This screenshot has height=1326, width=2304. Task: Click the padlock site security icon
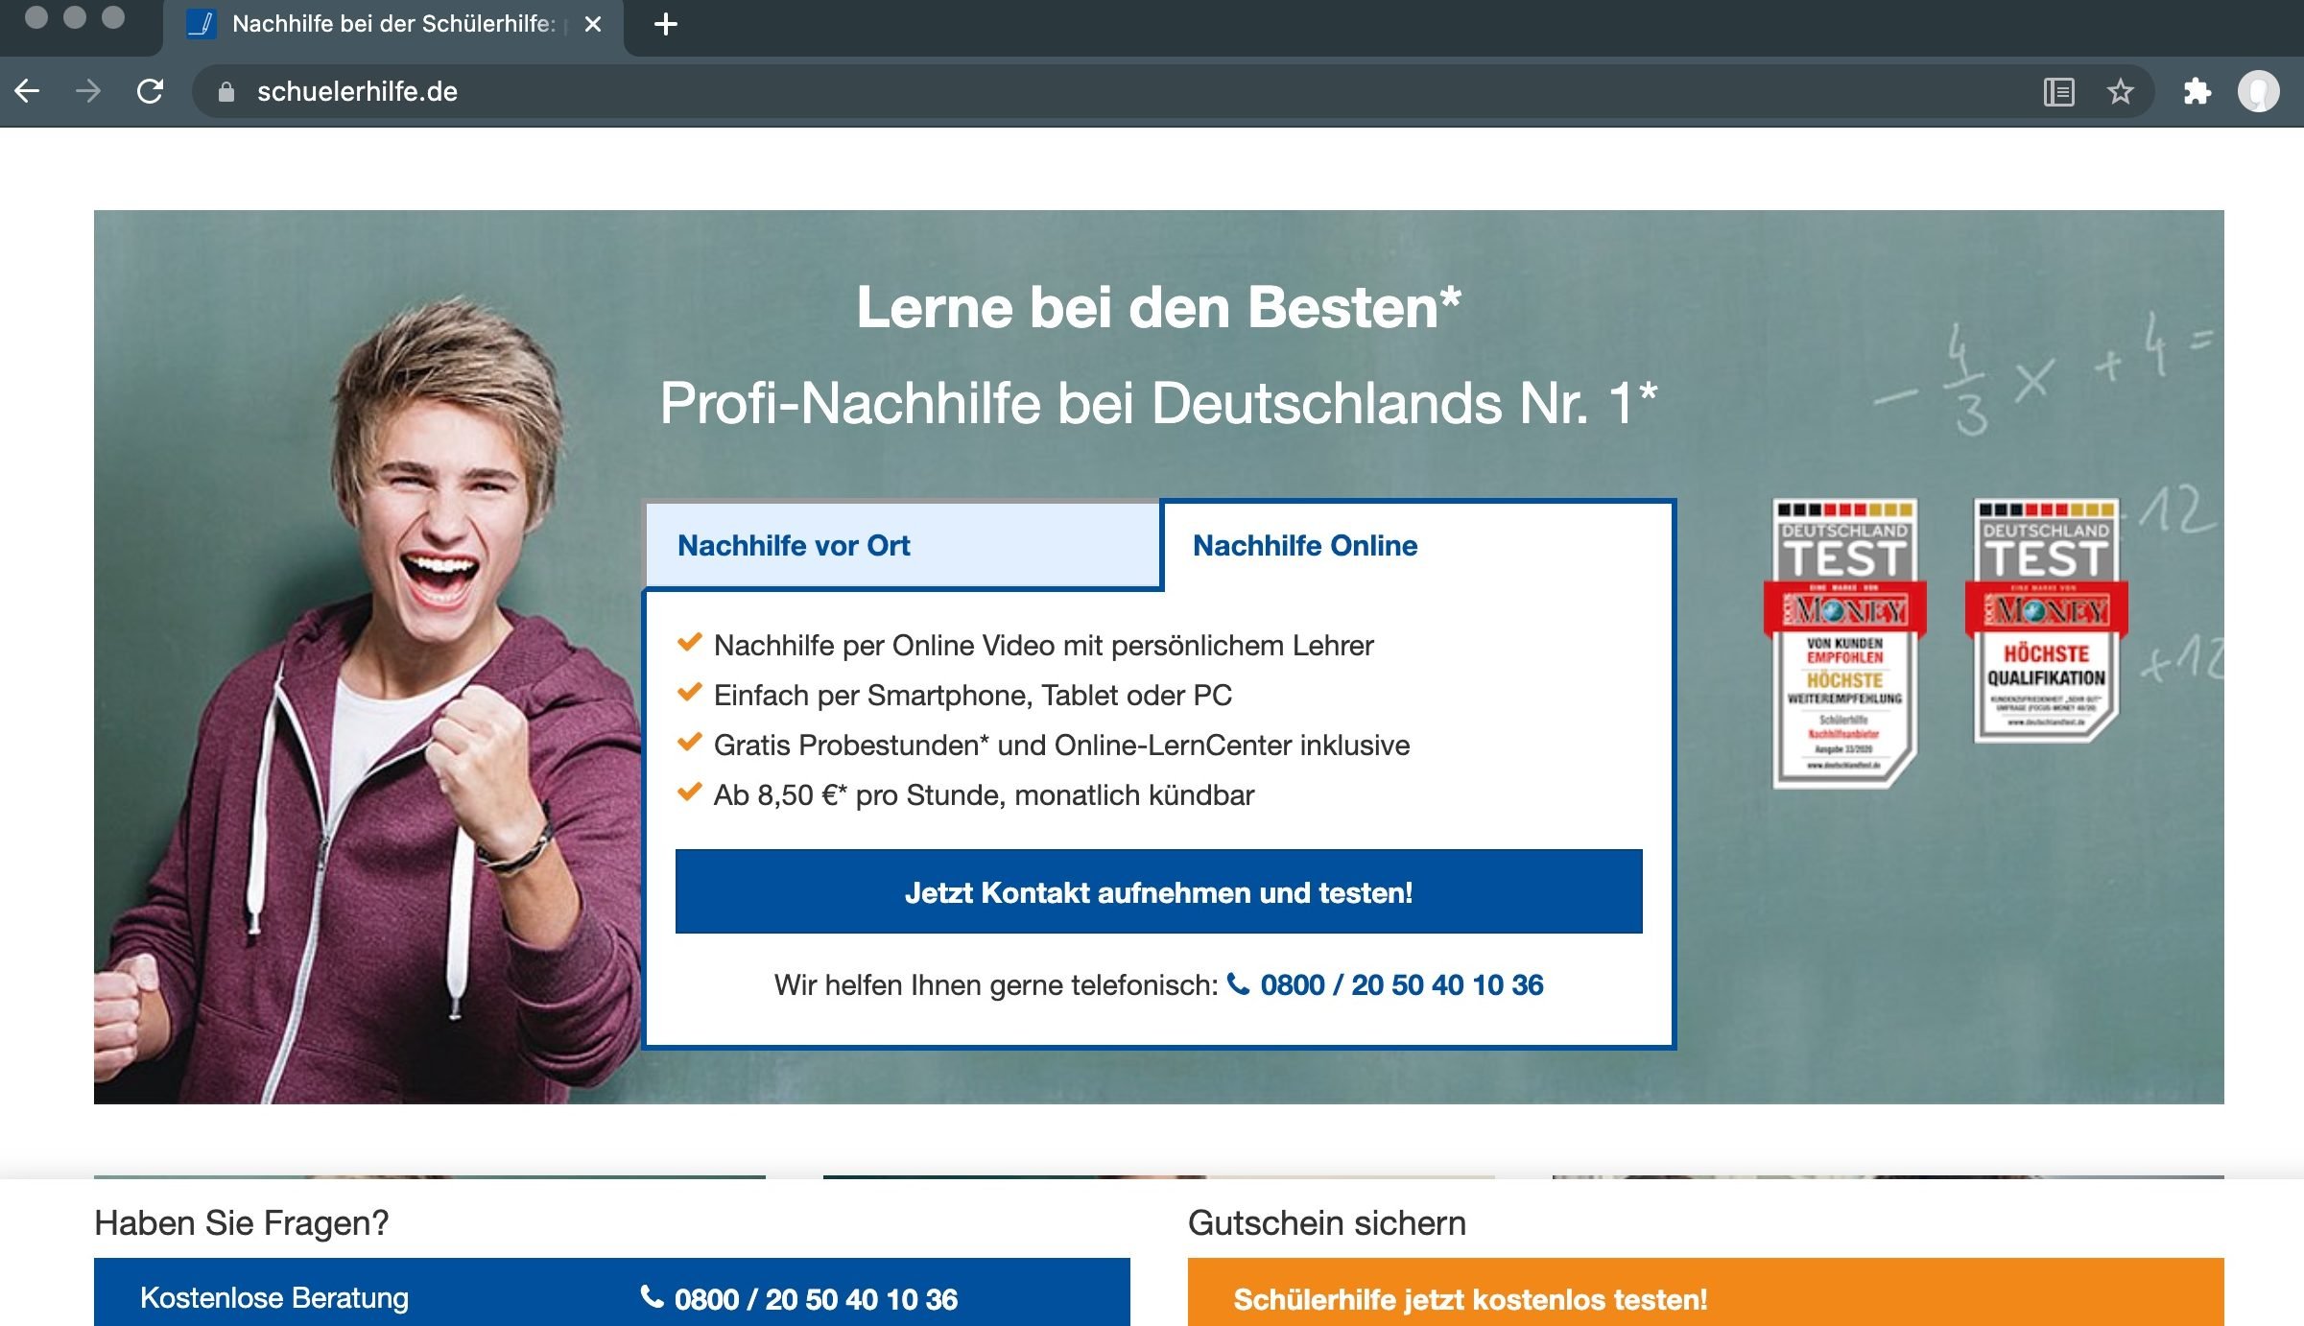(226, 92)
